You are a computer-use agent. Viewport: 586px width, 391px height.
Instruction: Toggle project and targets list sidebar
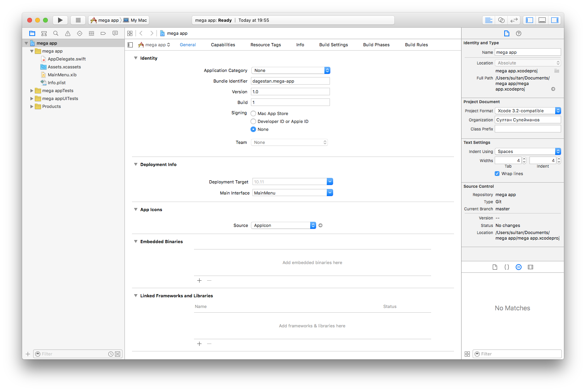point(130,45)
